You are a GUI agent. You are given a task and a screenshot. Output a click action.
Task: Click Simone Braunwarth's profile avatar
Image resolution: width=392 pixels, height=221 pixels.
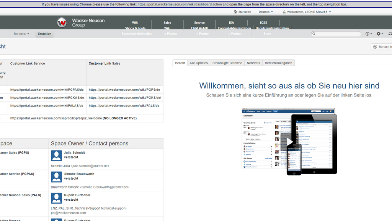pos(57,177)
